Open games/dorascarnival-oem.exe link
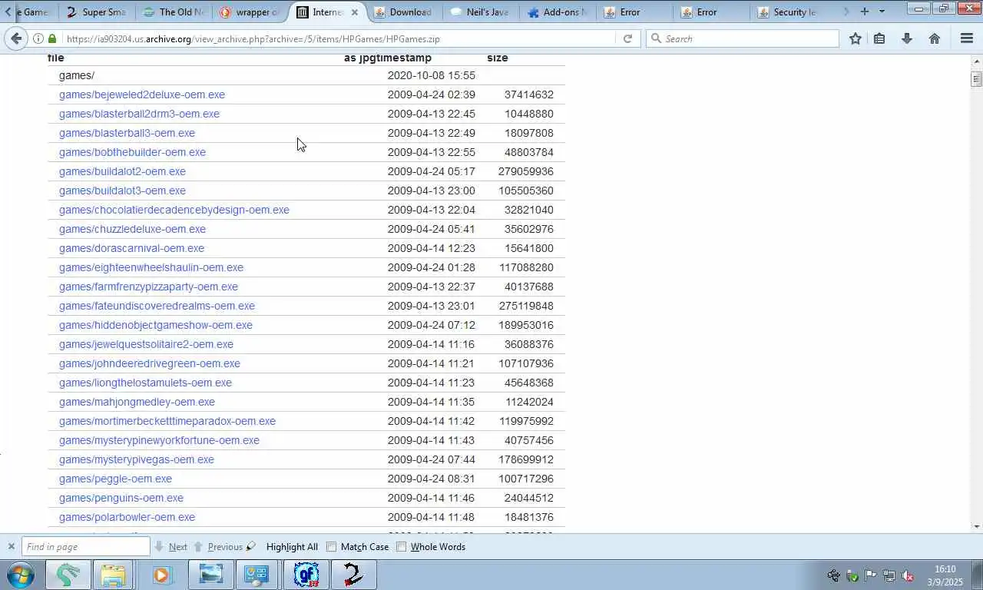 point(131,248)
